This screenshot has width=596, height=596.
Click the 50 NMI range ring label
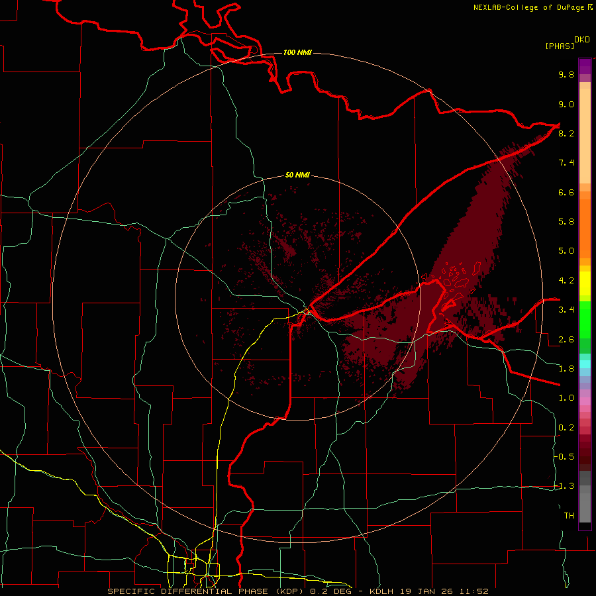[x=297, y=175]
